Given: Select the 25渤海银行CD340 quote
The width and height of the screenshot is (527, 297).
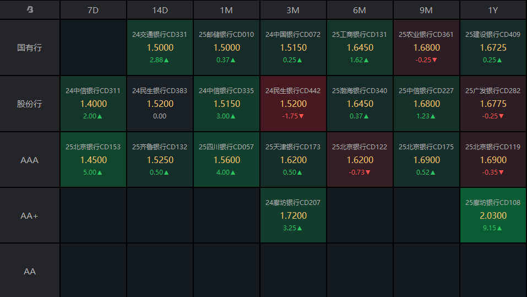Looking at the screenshot, I should (360, 104).
